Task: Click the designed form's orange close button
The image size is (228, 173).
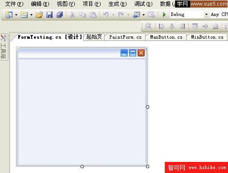Action: click(141, 53)
